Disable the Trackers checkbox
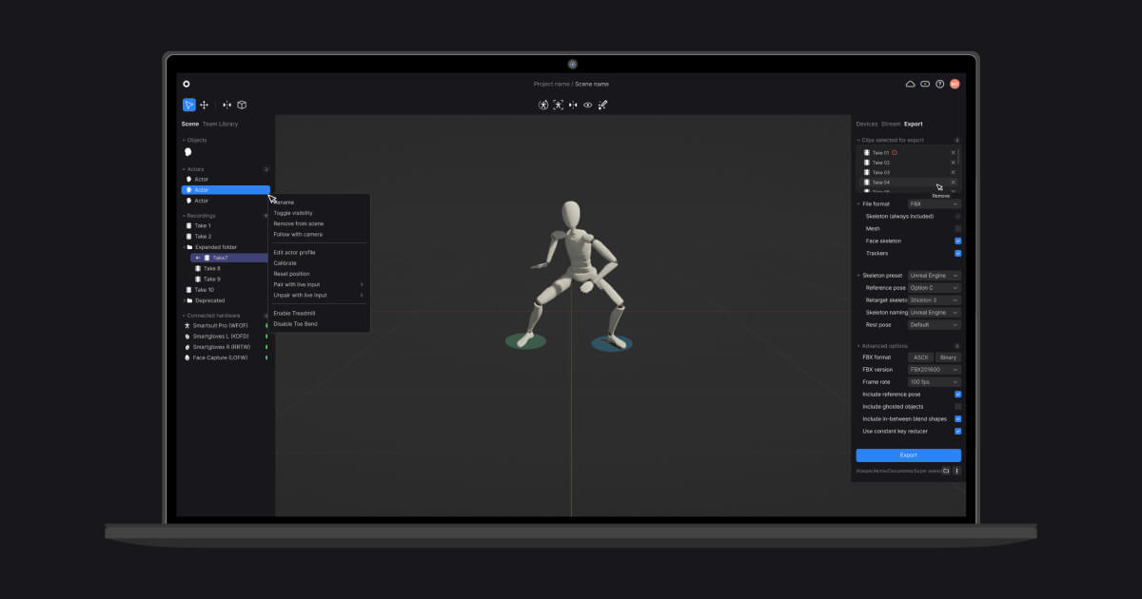The height and width of the screenshot is (599, 1142). point(957,253)
